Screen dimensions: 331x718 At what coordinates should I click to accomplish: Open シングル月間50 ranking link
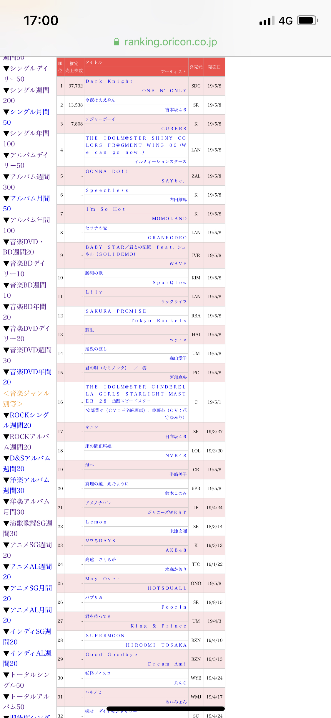tap(26, 117)
